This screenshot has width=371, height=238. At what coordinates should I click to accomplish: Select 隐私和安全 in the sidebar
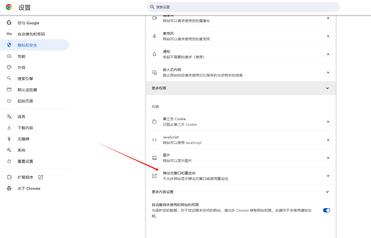coord(34,45)
